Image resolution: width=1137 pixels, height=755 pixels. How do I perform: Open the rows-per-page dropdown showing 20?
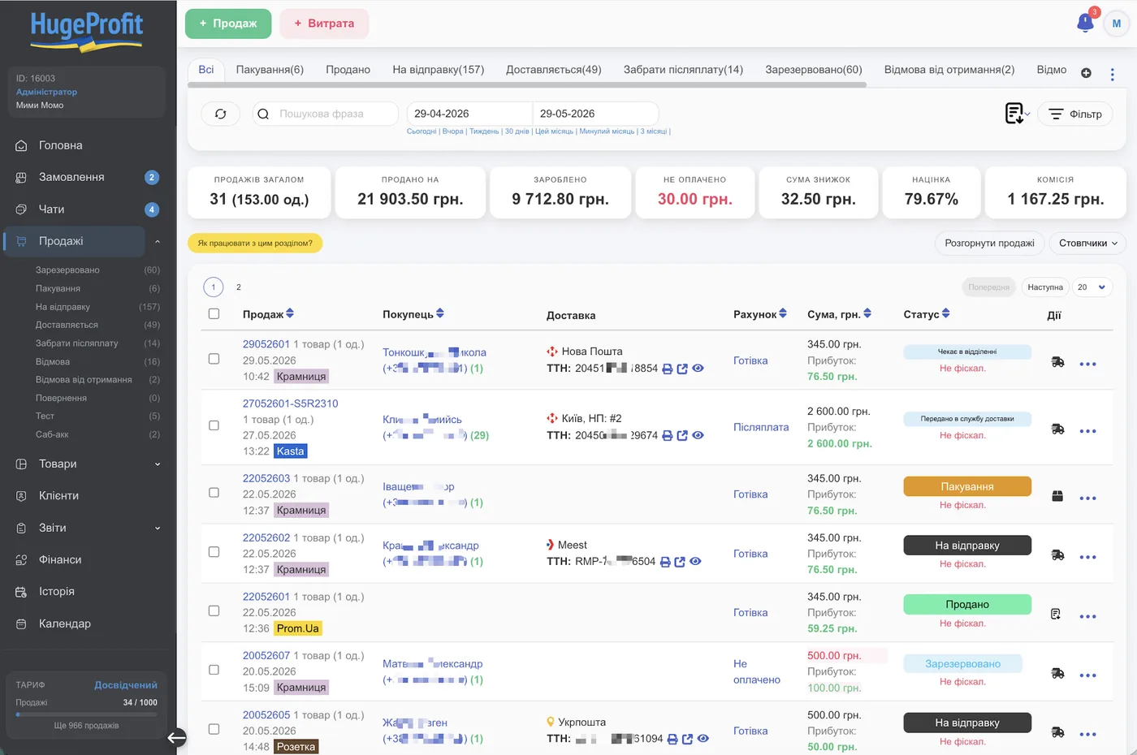pos(1092,287)
